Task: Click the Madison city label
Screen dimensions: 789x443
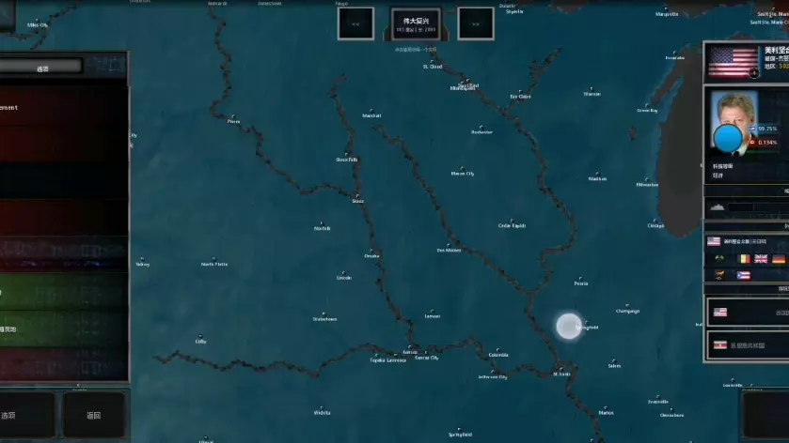Action: click(597, 179)
